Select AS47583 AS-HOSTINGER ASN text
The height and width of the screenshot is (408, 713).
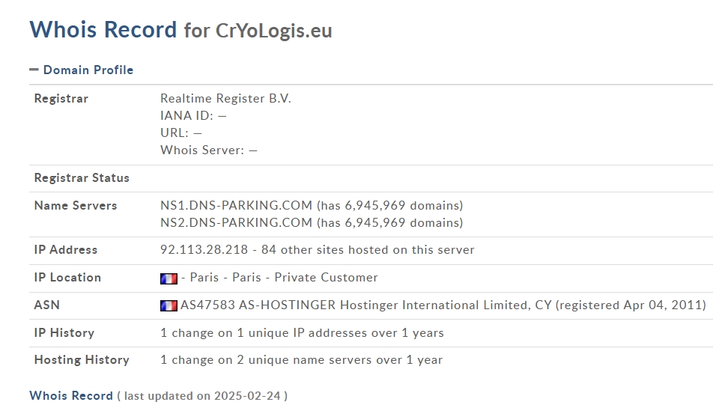click(x=258, y=305)
